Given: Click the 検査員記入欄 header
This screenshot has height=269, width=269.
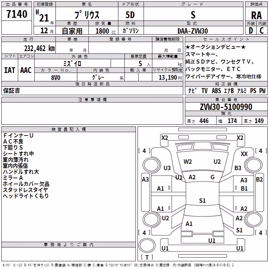Looking at the screenshot, I should [69, 129].
